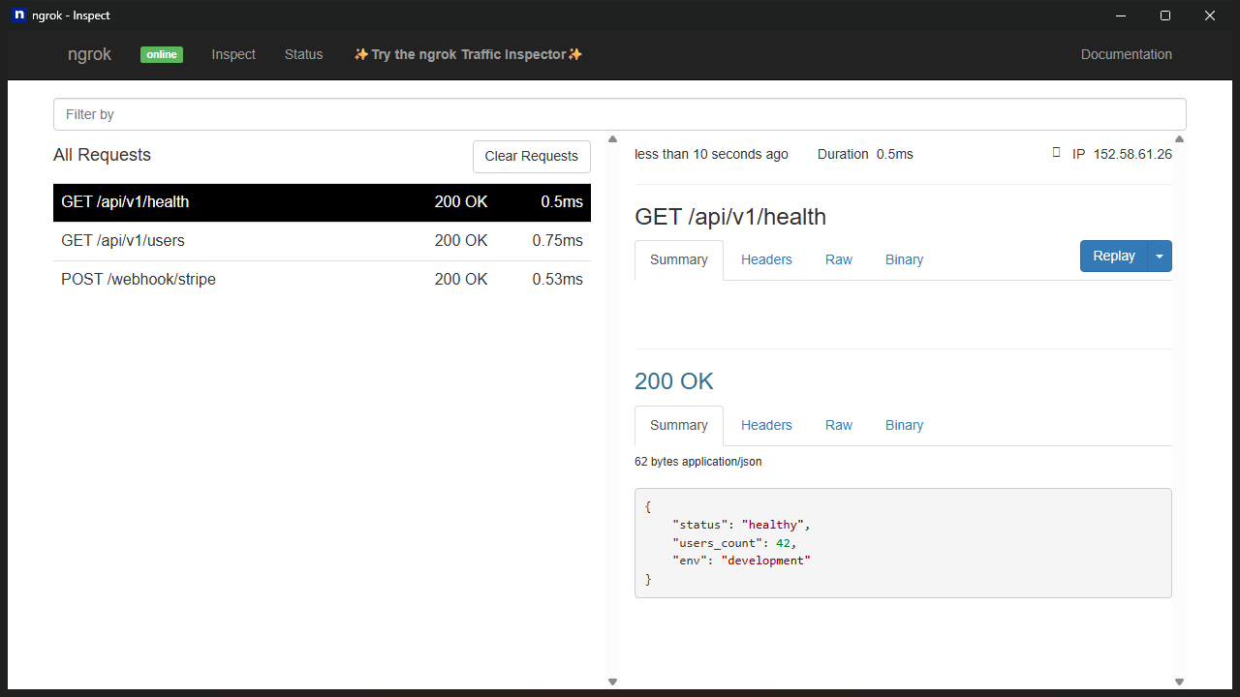This screenshot has width=1240, height=697.
Task: Click the less than 10 seconds ago timestamp
Action: pos(711,154)
